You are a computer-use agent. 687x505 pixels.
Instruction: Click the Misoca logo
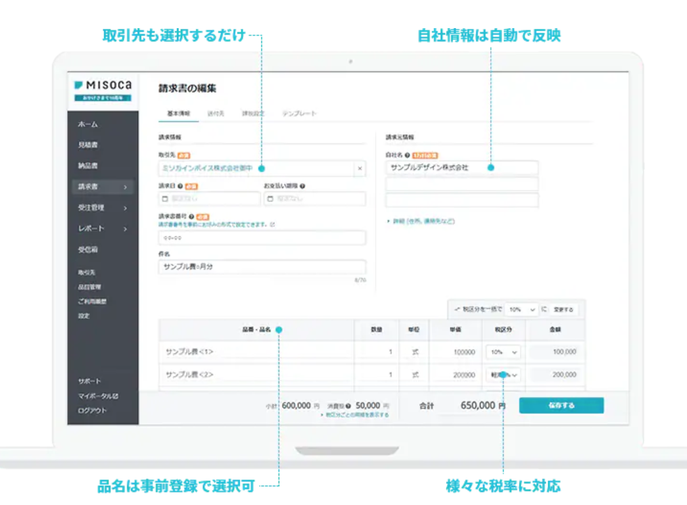[102, 85]
